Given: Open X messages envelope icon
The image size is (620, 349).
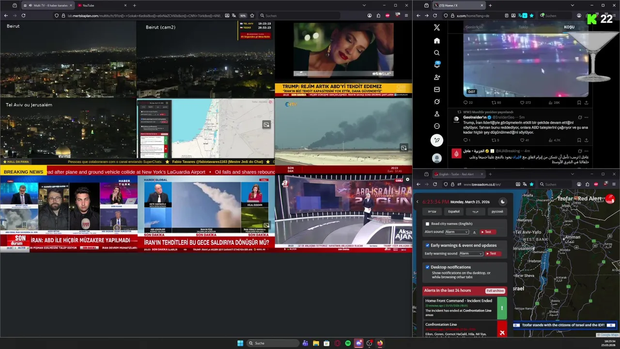Looking at the screenshot, I should 437,90.
